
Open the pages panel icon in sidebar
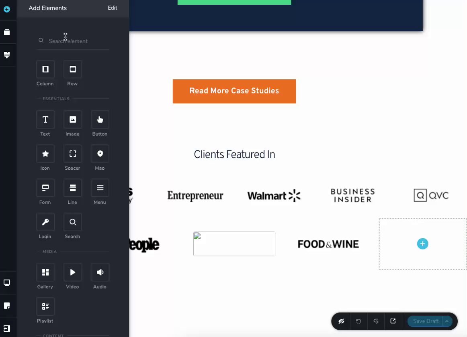(x=7, y=32)
